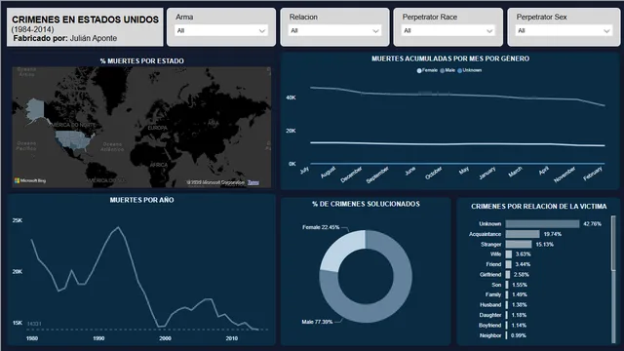Click the '2010' year axis label
This screenshot has height=351, width=624.
point(232,338)
